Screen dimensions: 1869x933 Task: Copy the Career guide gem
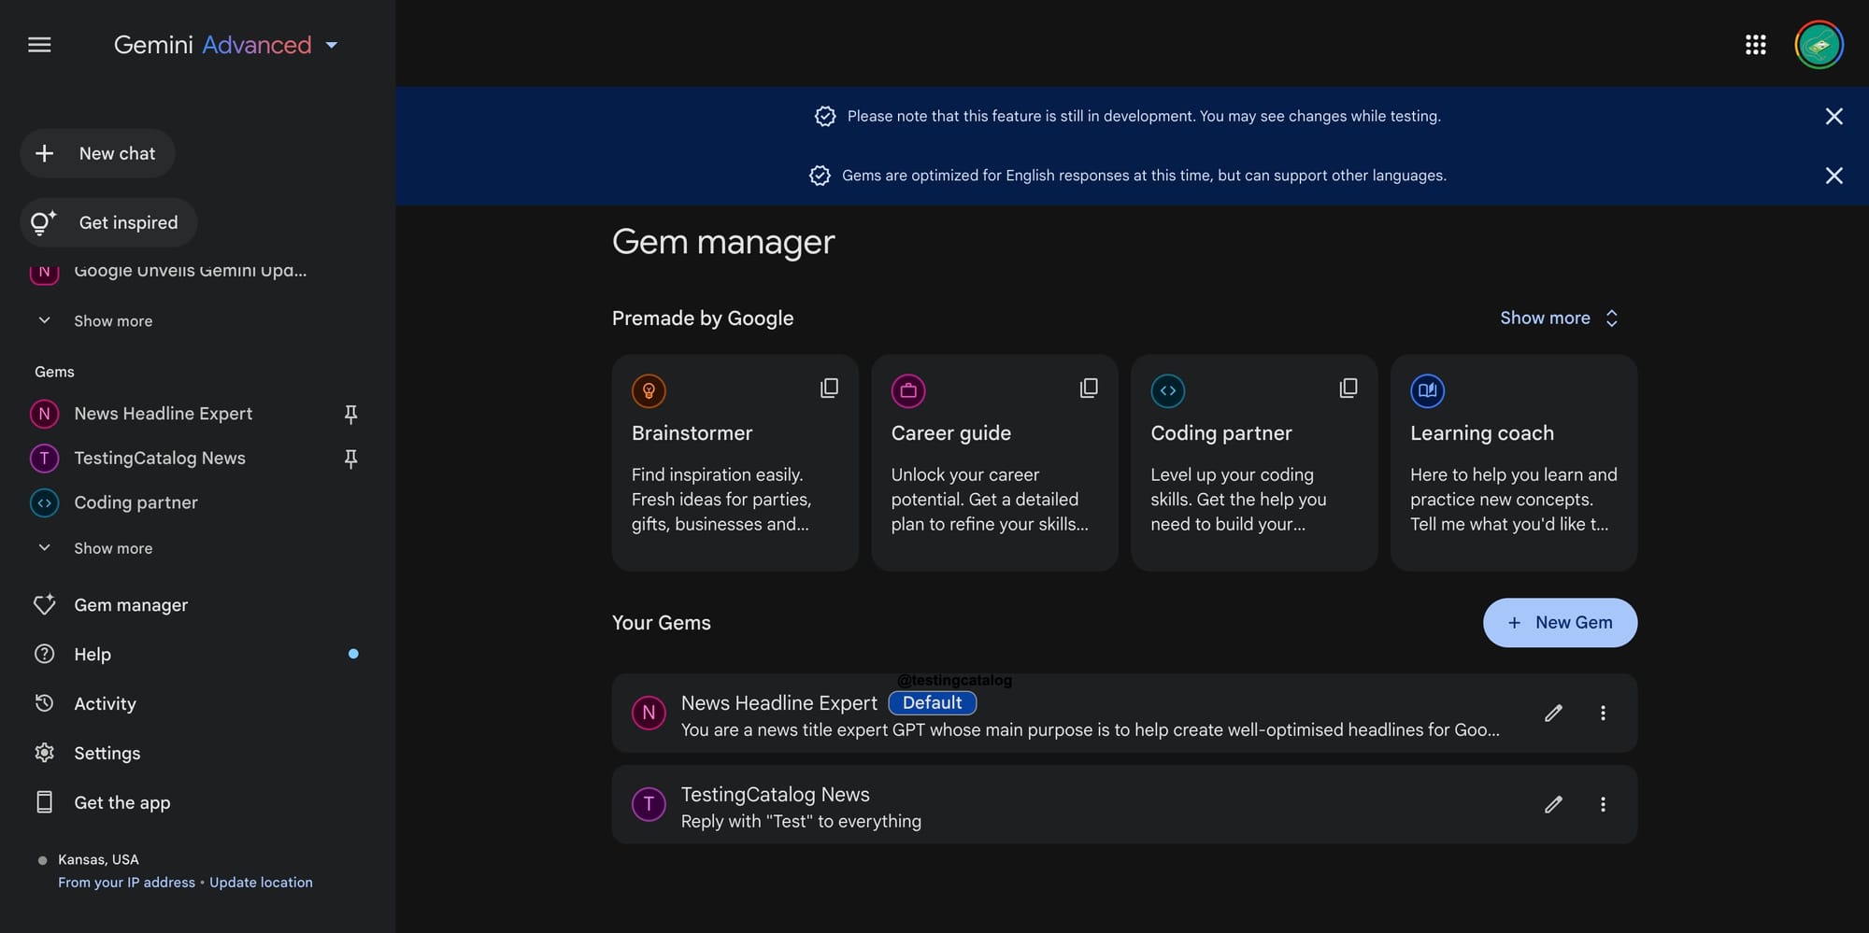pos(1089,389)
